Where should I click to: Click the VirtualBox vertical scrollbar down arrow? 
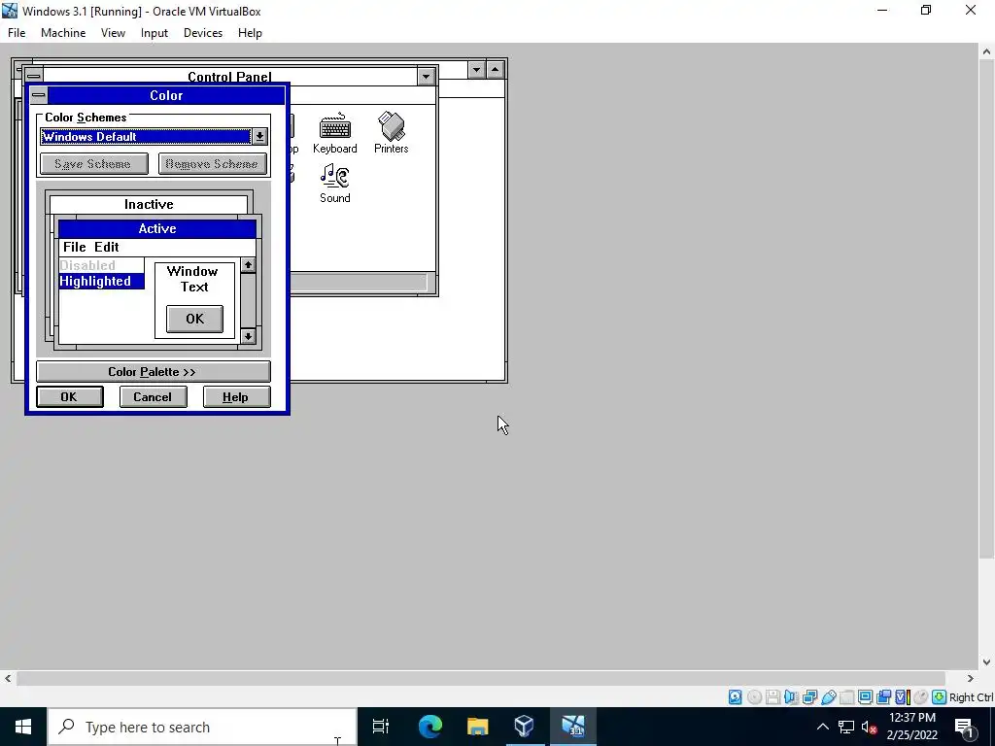(987, 662)
